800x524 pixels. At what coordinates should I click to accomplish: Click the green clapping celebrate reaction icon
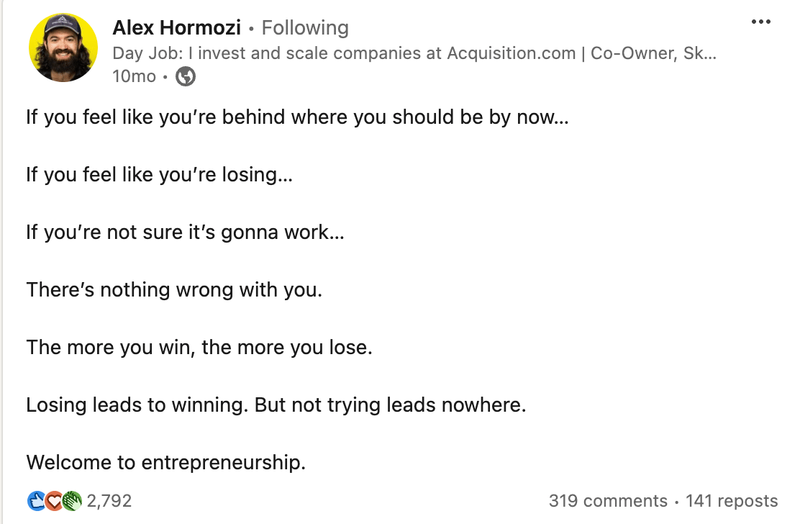point(72,500)
